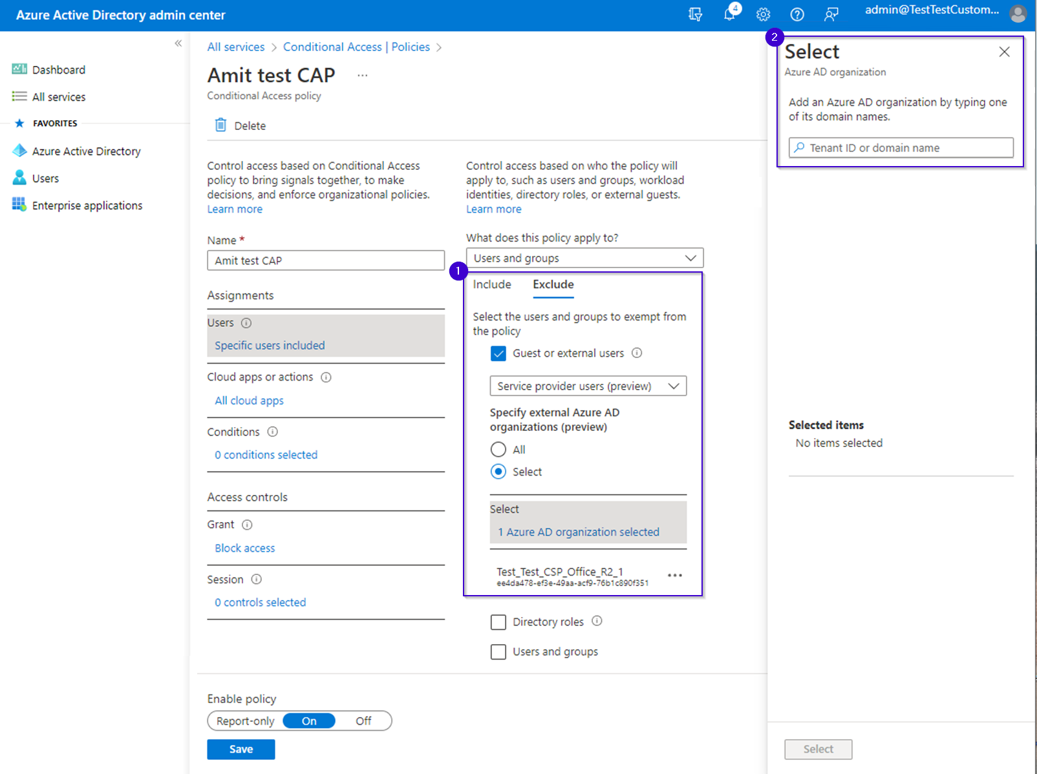Click the Azure Active Directory diamond icon
This screenshot has height=774, width=1037.
[19, 151]
